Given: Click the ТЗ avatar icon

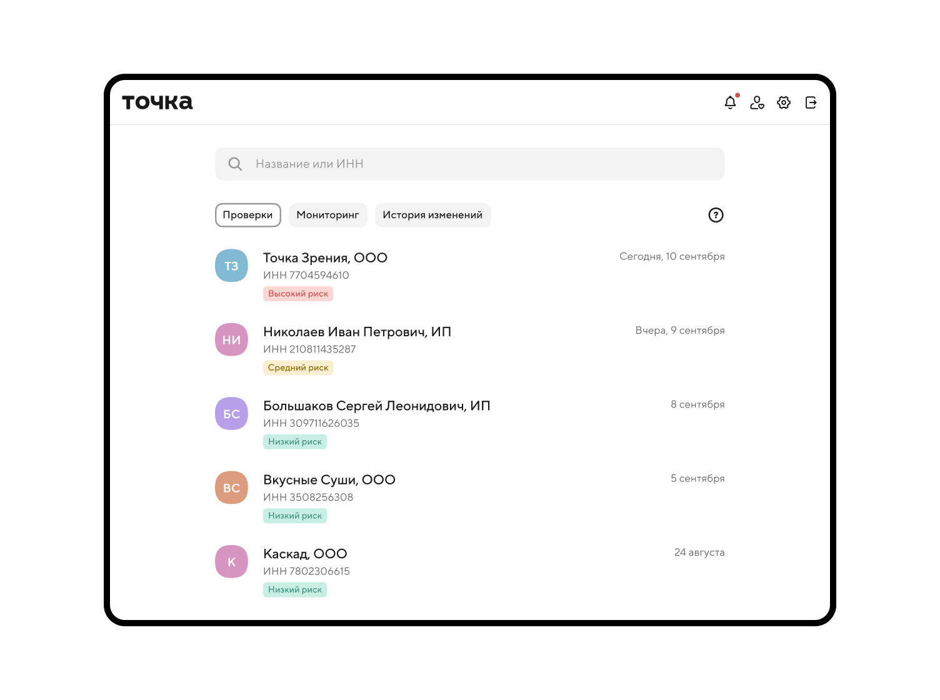Looking at the screenshot, I should [232, 266].
